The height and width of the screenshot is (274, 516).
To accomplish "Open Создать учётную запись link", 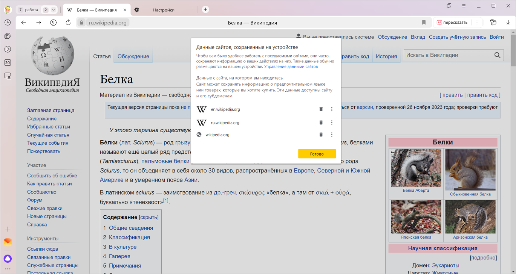I will (x=457, y=37).
